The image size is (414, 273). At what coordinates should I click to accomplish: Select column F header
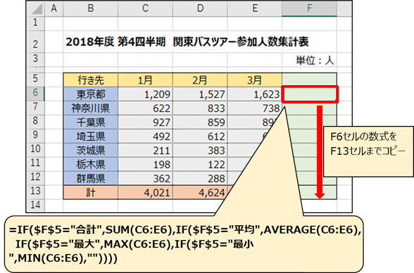coord(309,8)
